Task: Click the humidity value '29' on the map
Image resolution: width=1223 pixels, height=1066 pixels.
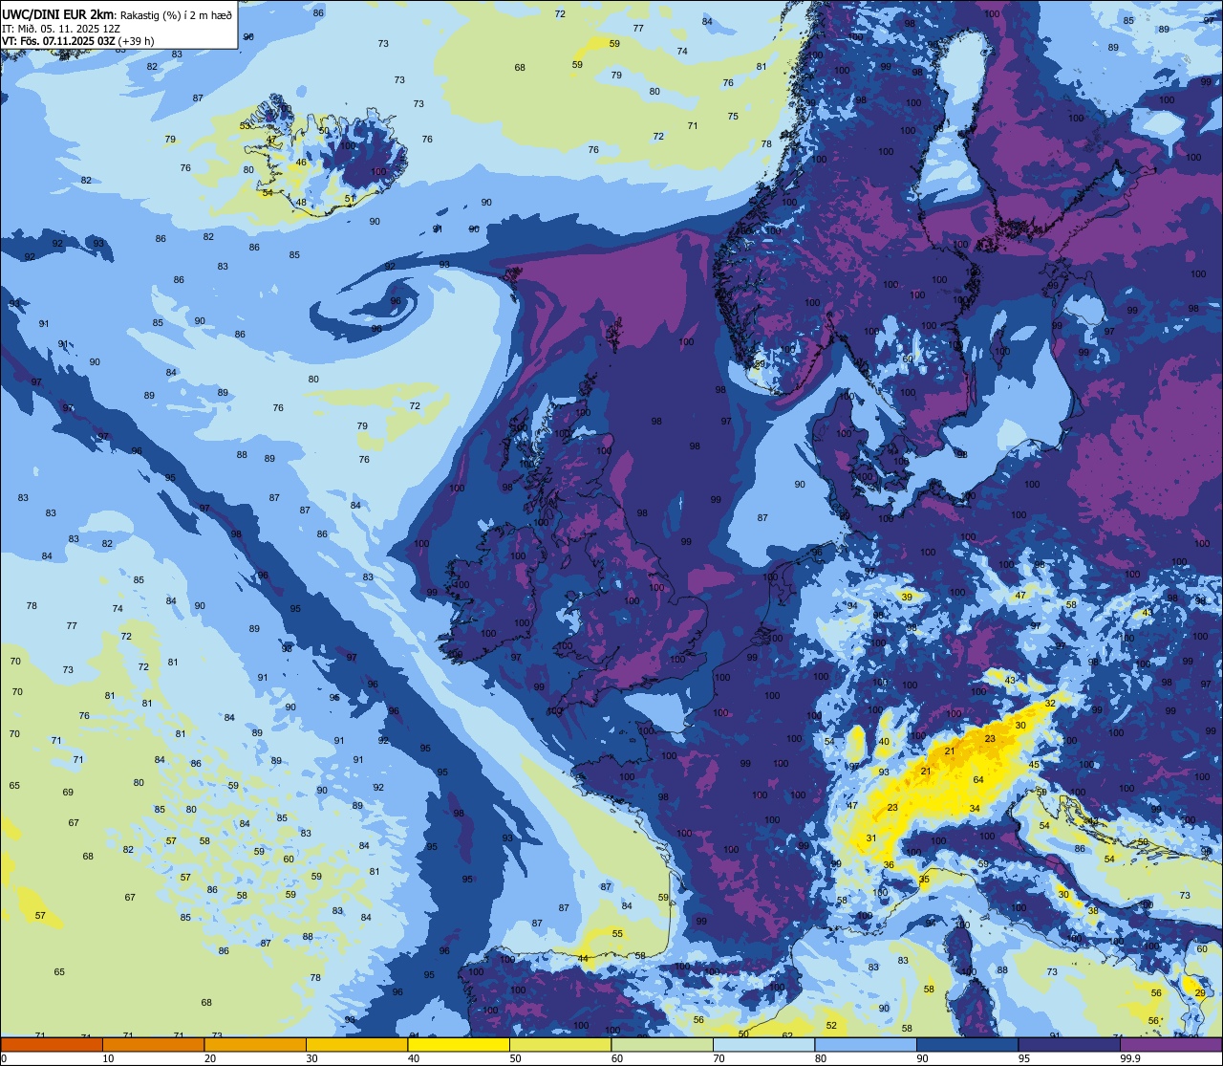Action: [x=1200, y=993]
